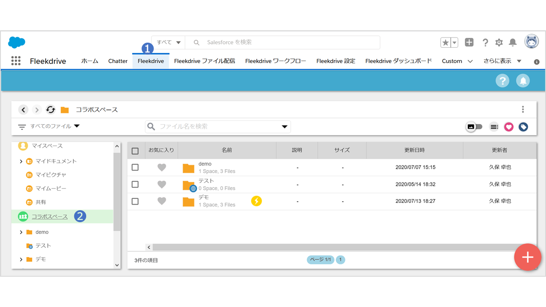Click the info icon at nav bar end

[537, 62]
